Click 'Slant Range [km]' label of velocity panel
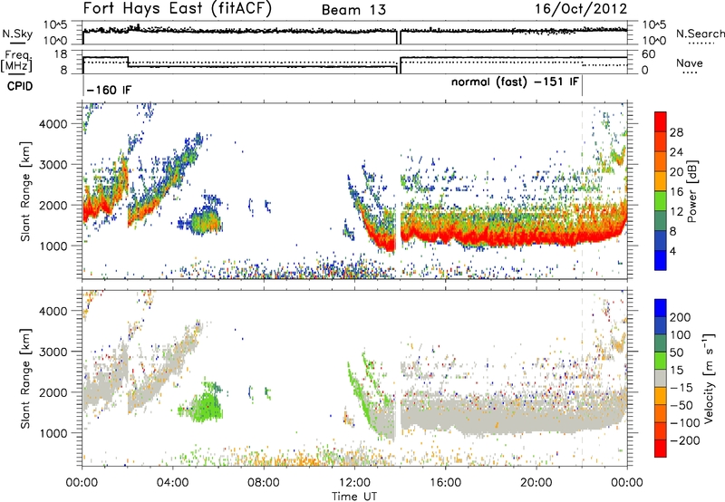This screenshot has width=725, height=502. click(x=25, y=379)
